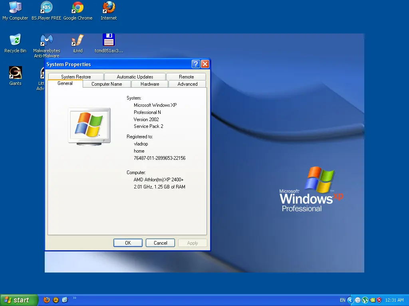Select the Giants game shortcut

15,73
